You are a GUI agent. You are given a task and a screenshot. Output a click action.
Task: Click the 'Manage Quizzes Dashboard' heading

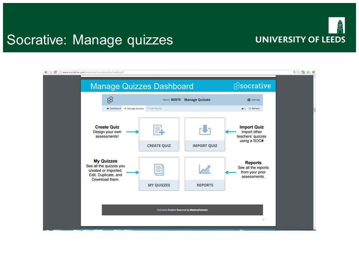tap(142, 86)
